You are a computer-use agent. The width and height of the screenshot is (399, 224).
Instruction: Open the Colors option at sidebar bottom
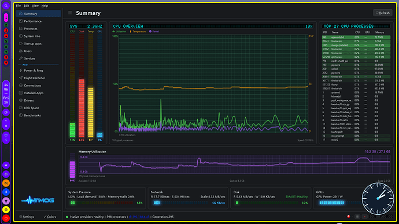pyautogui.click(x=50, y=216)
